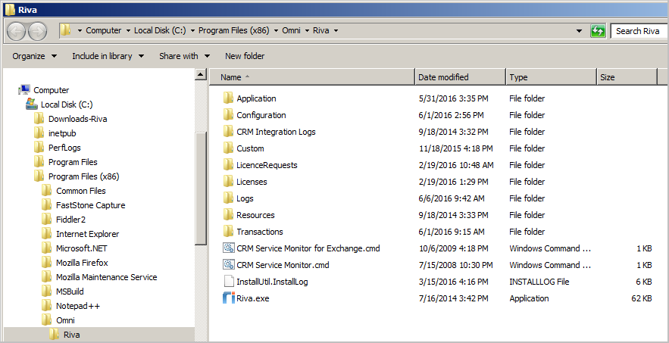Image resolution: width=669 pixels, height=343 pixels.
Task: Click the 62 KB size cell
Action: [641, 298]
